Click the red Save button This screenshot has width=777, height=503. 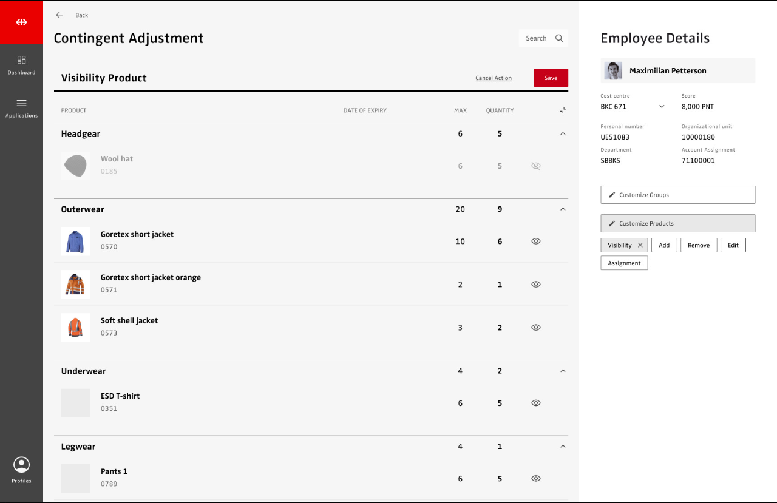pos(551,78)
